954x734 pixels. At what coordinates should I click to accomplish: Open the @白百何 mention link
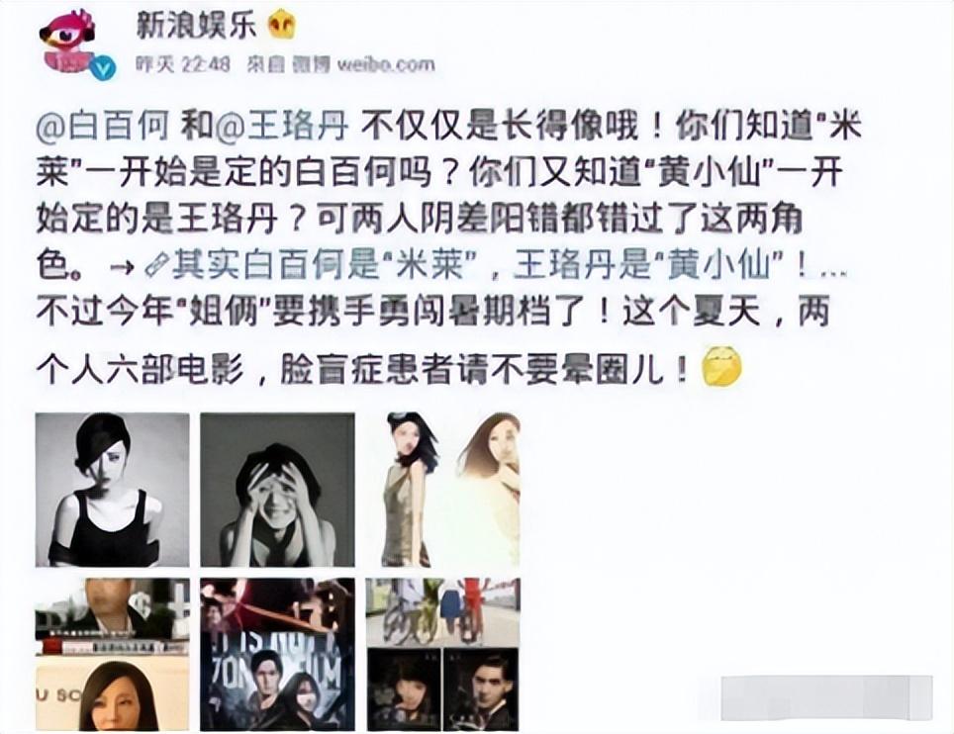102,127
